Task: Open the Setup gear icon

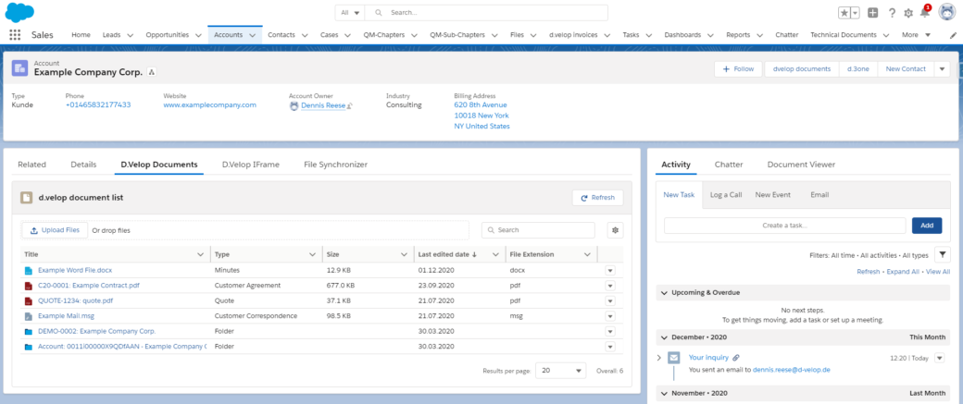Action: coord(908,13)
